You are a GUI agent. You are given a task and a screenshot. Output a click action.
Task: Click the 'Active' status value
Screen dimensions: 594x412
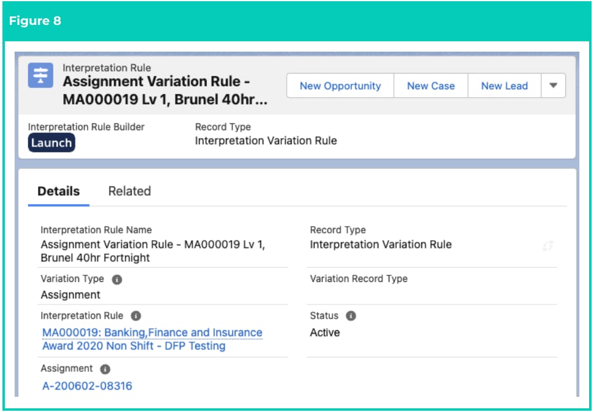point(324,332)
